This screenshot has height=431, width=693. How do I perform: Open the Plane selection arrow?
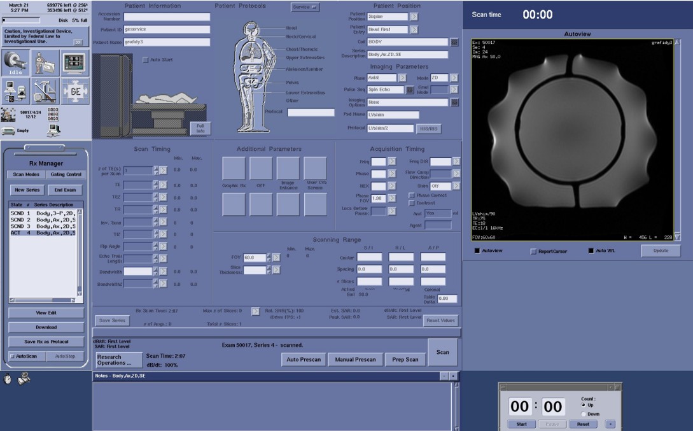pos(403,78)
